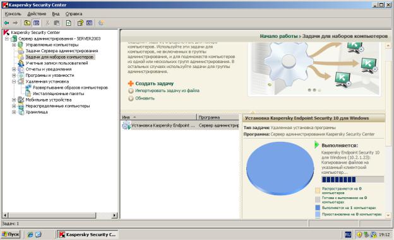Click the blue pie chart of task status
Viewport: 394px width, 240px height.
[x=280, y=168]
